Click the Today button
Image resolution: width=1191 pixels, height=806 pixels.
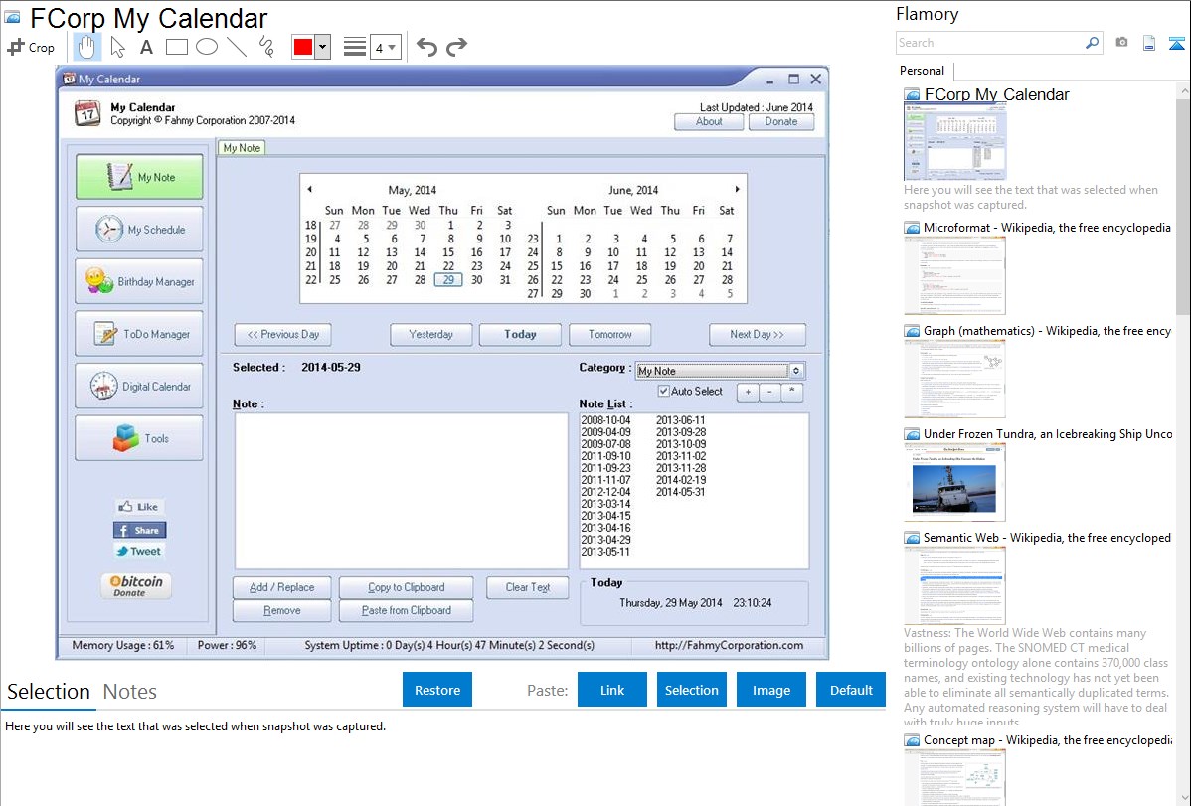tap(520, 334)
